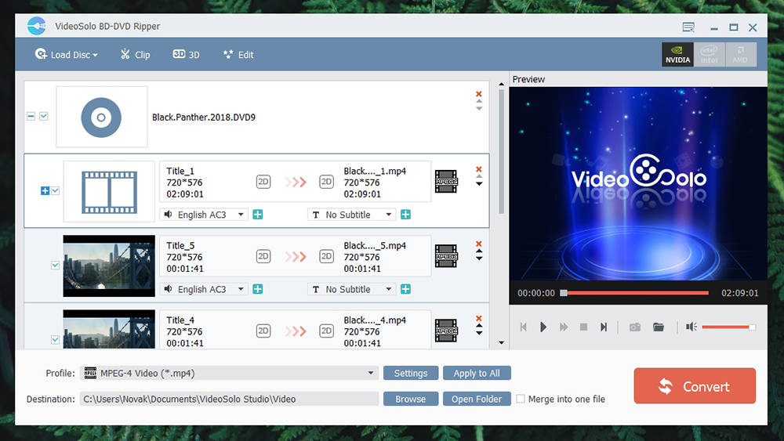The image size is (784, 441).
Task: Stop the preview playback
Action: (x=583, y=327)
